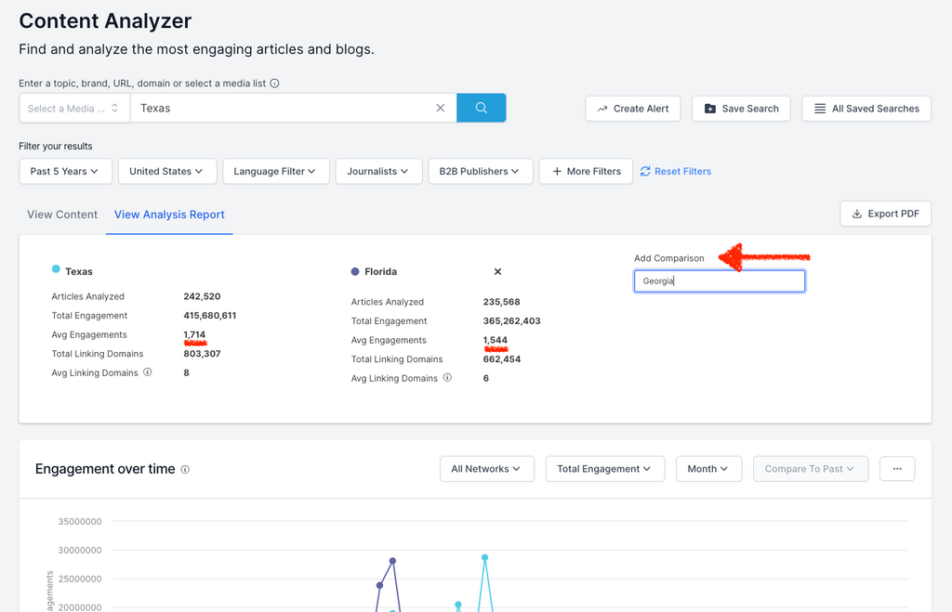Switch to the View Content tab
952x612 pixels.
(62, 215)
